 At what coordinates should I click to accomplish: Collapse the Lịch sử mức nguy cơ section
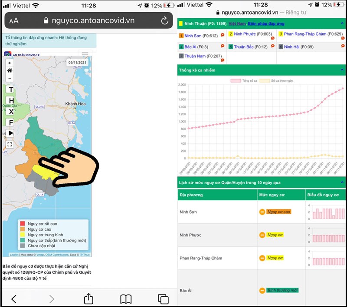342,182
